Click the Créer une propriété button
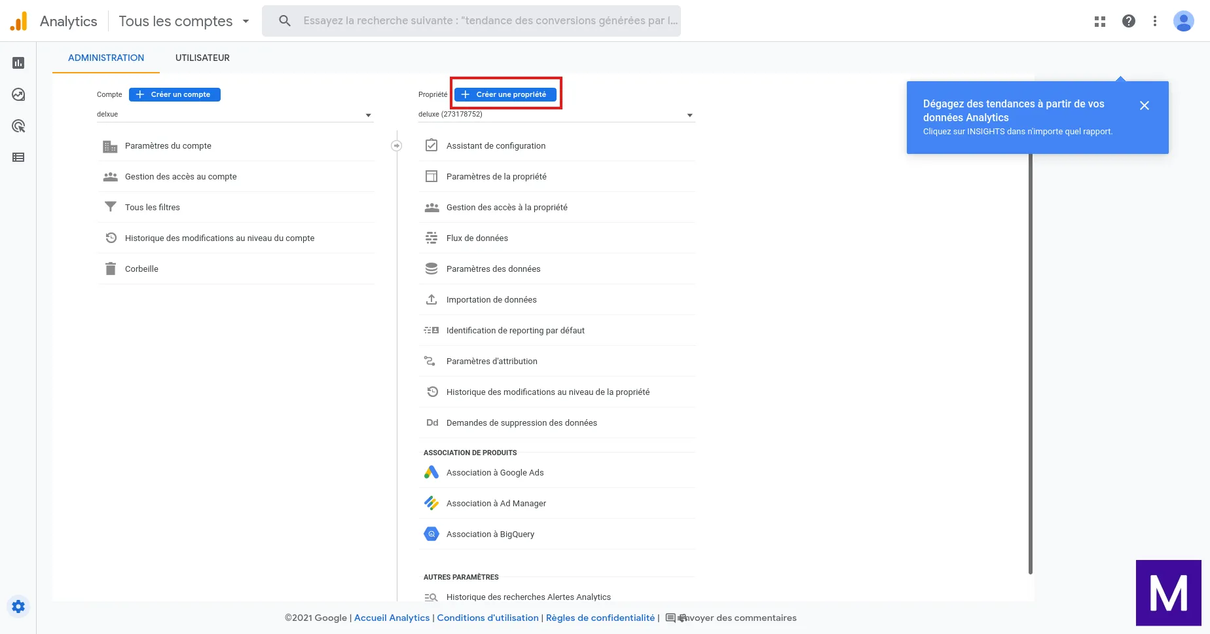This screenshot has width=1210, height=634. pos(505,94)
